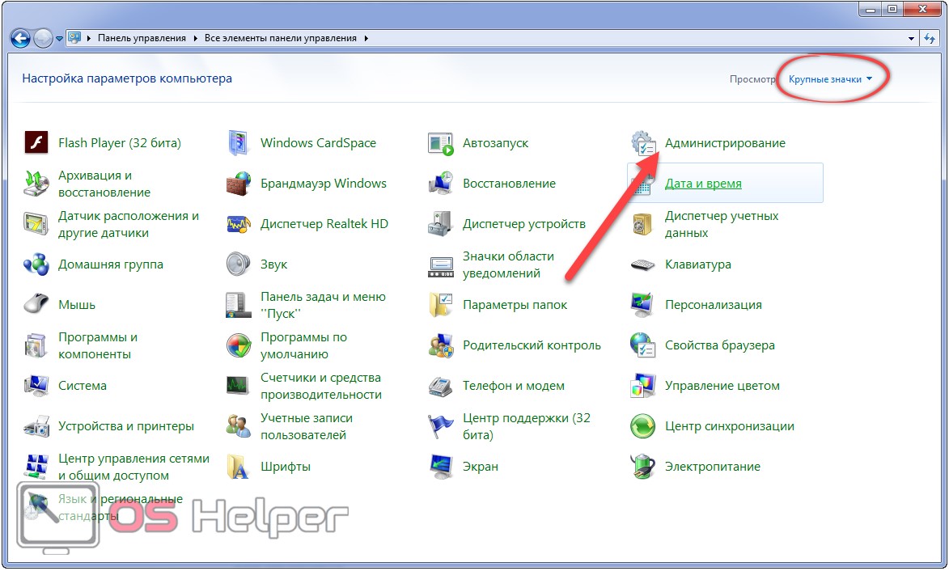Open the Шрифты fonts icon
This screenshot has width=949, height=571.
[x=239, y=467]
